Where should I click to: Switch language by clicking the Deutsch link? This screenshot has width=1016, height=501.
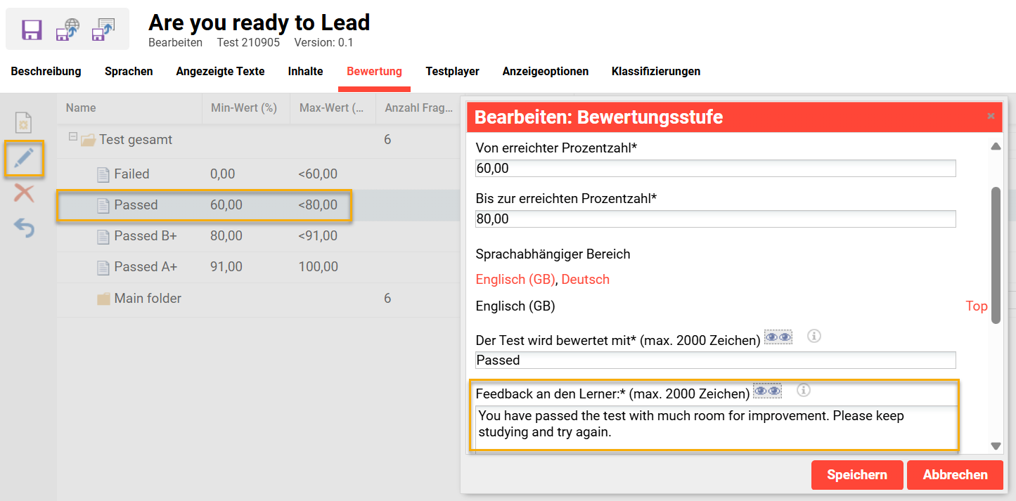point(585,279)
